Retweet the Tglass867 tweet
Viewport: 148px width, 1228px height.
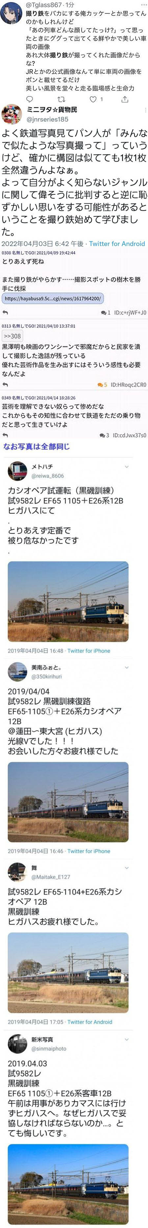(x=61, y=99)
